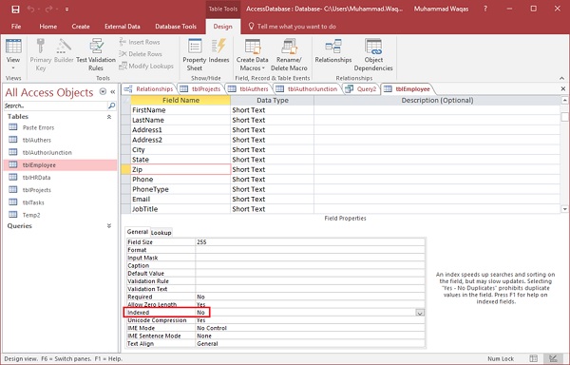Image resolution: width=570 pixels, height=365 pixels.
Task: Open the tblHRData table in the navigation pane
Action: tap(36, 178)
